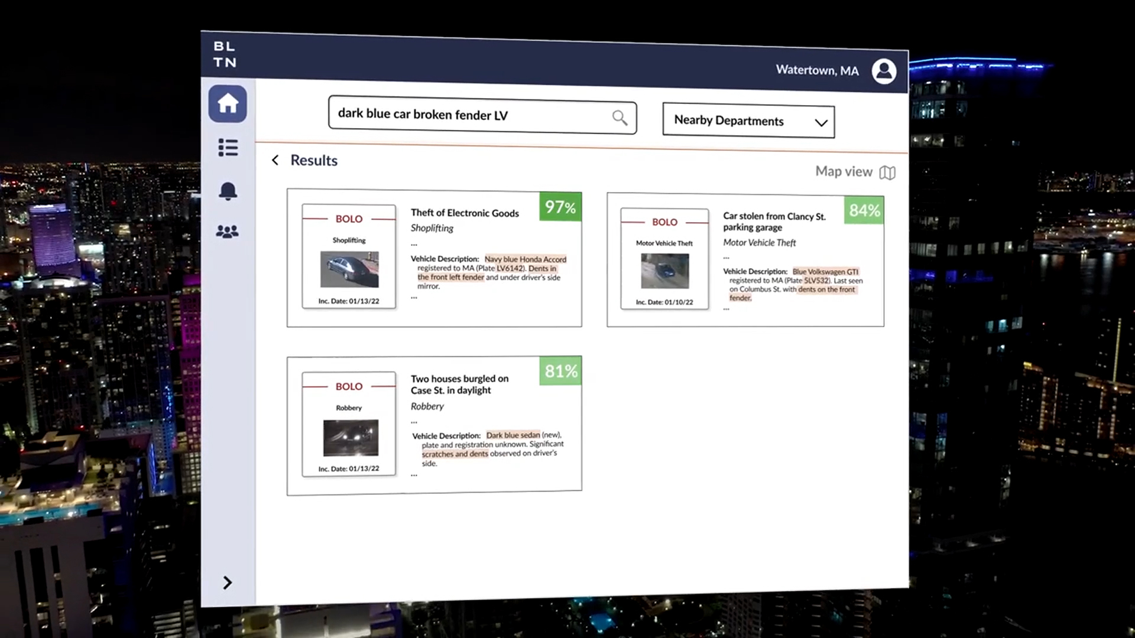Open the list view sidebar icon
Image resolution: width=1135 pixels, height=638 pixels.
click(x=228, y=148)
